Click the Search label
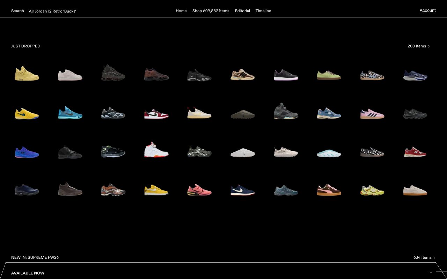This screenshot has height=279, width=447. [x=17, y=11]
